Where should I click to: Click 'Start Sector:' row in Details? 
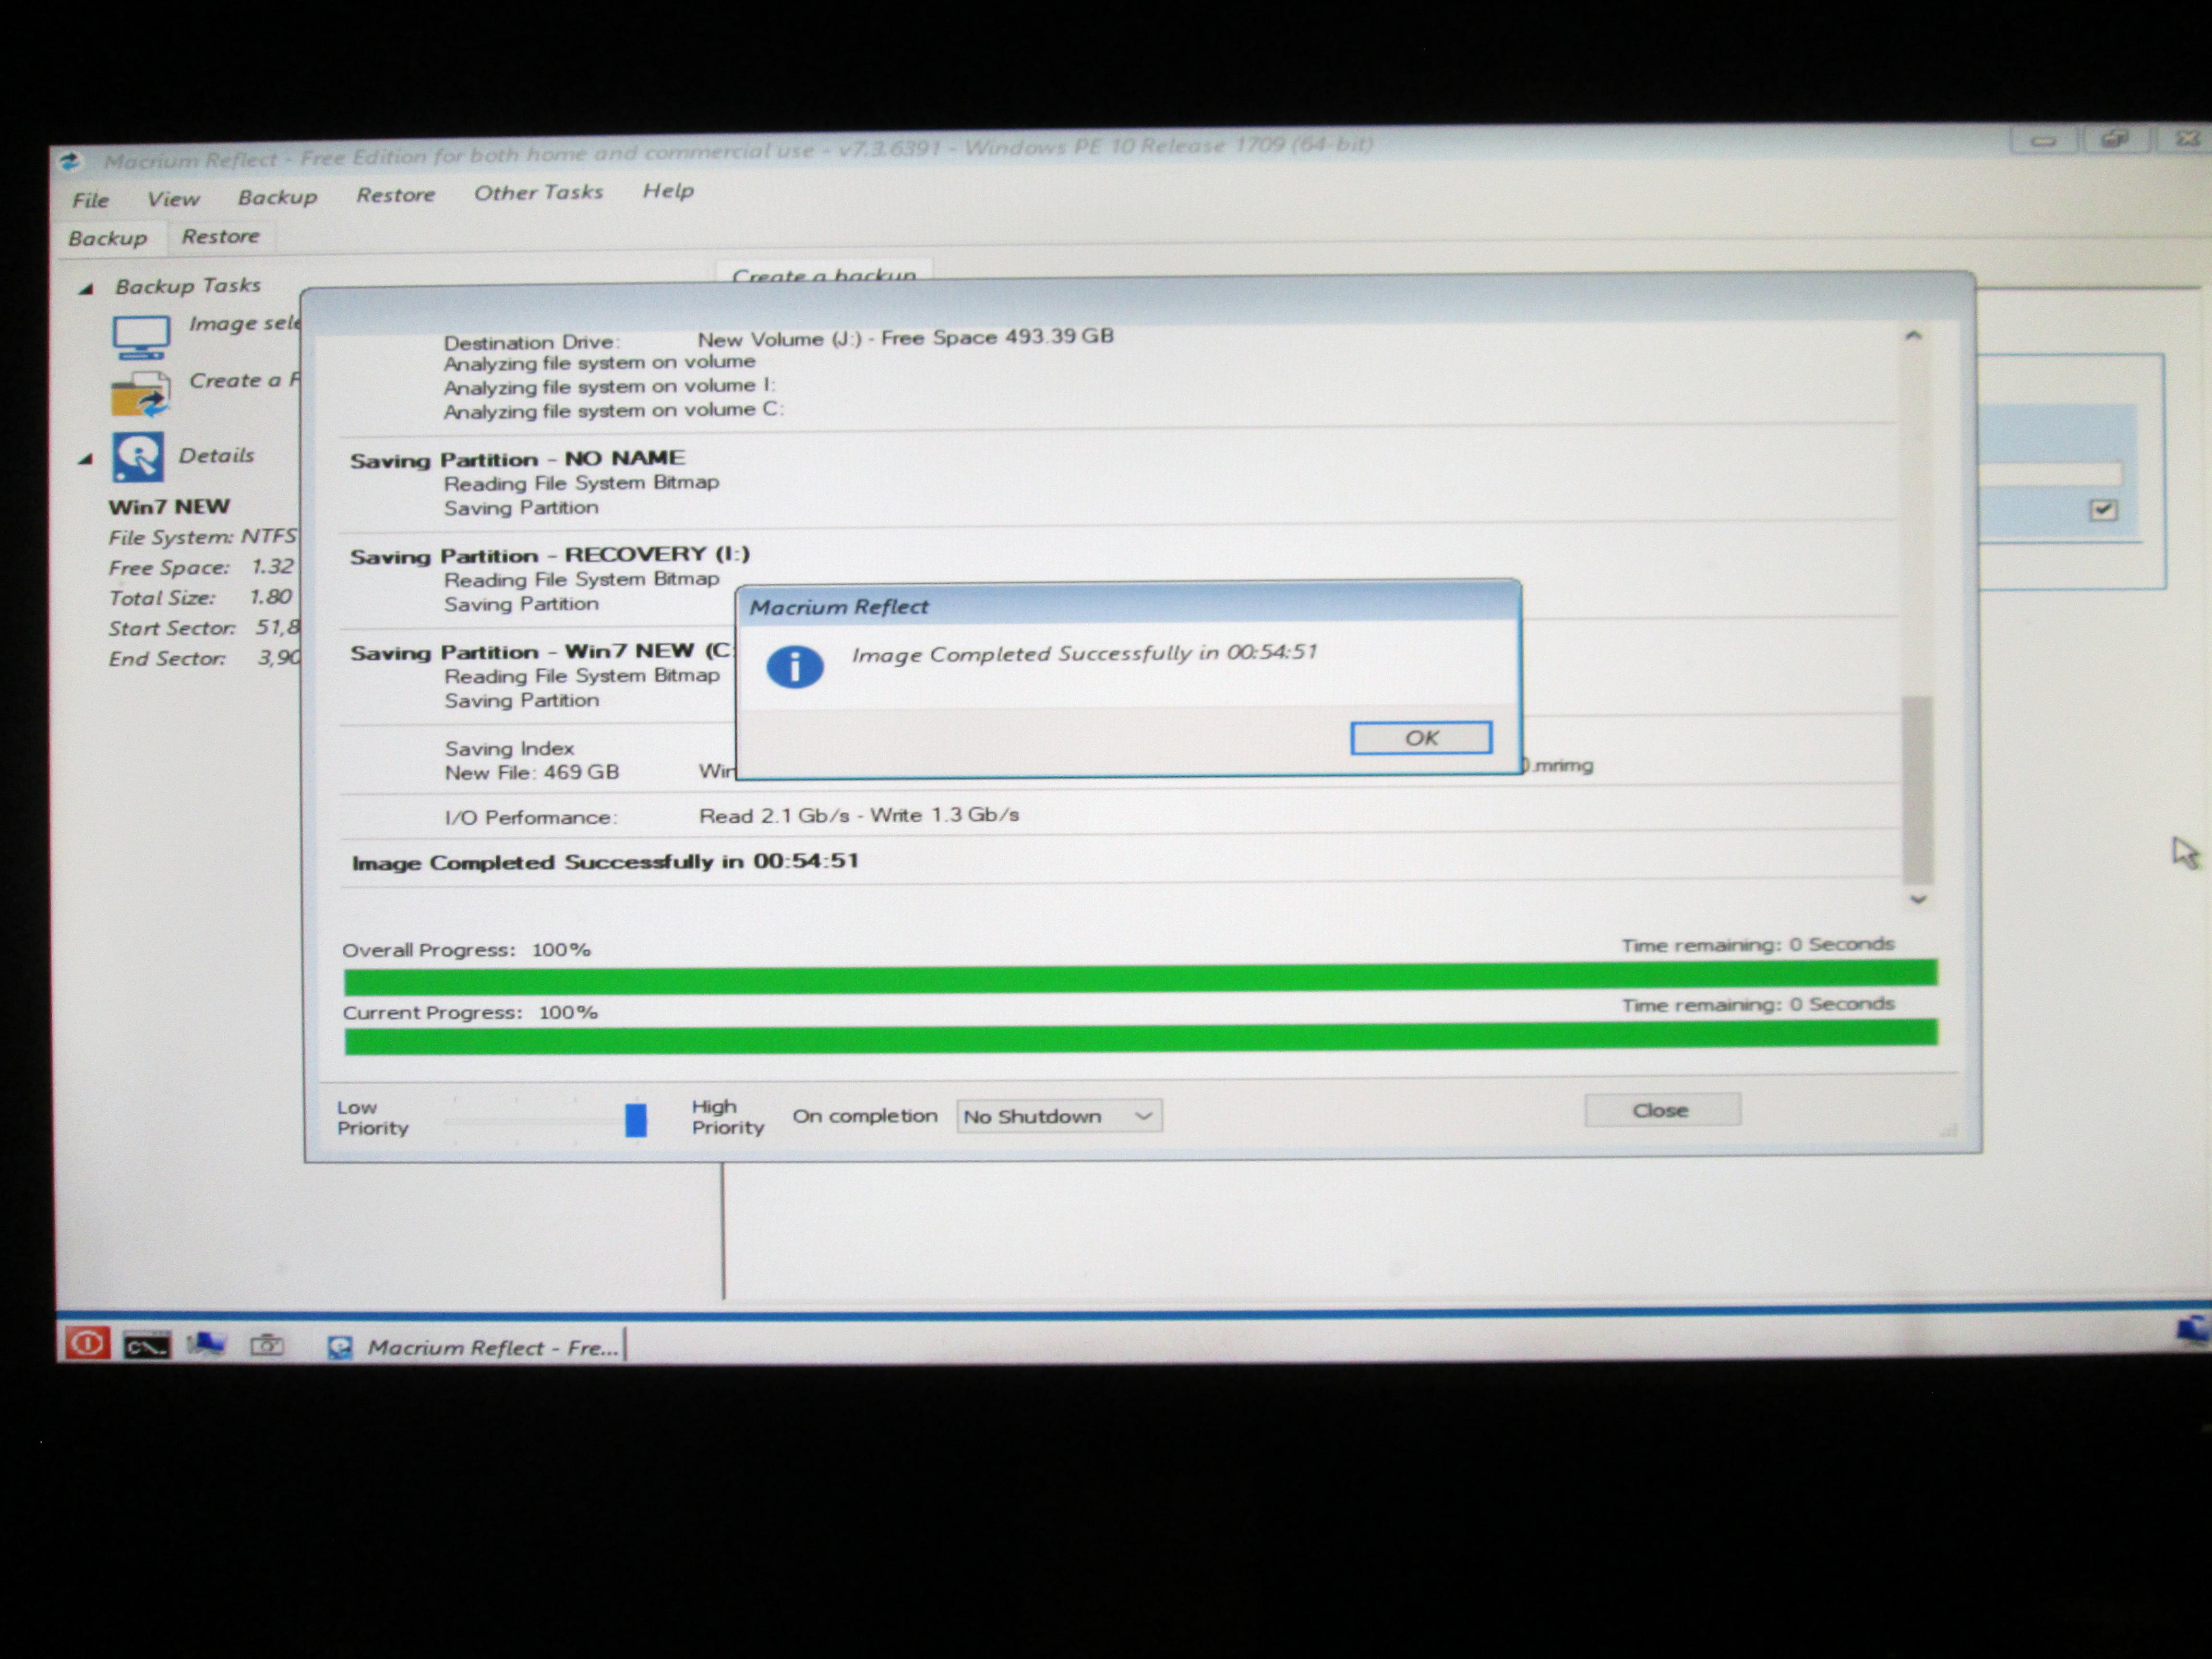coord(204,628)
